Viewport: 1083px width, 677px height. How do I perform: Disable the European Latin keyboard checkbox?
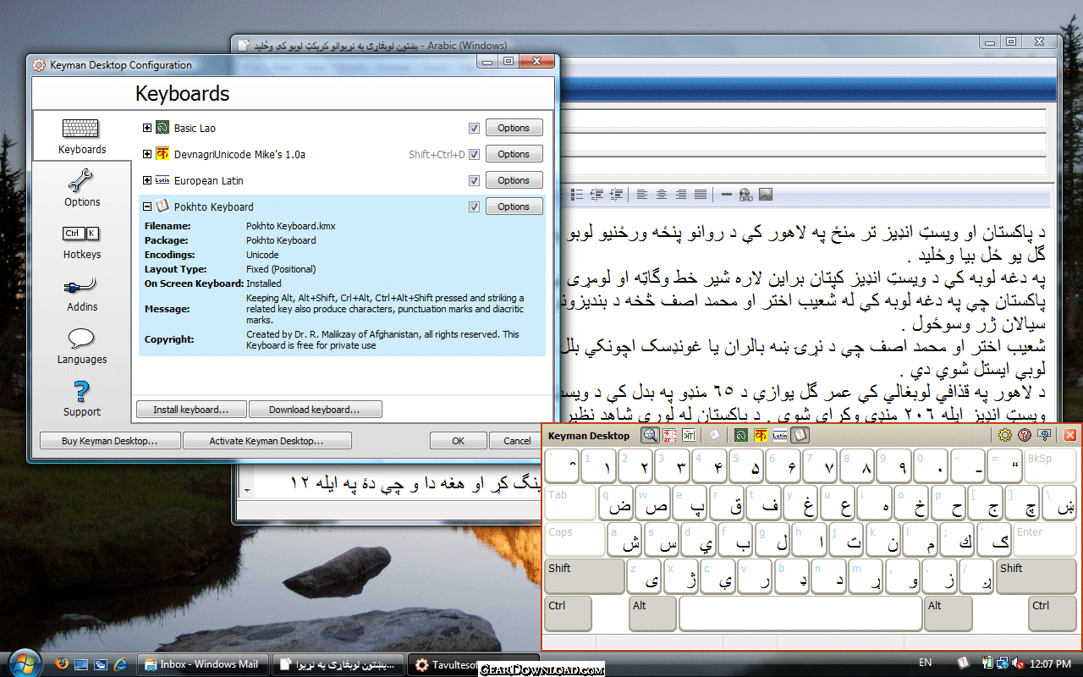tap(474, 180)
